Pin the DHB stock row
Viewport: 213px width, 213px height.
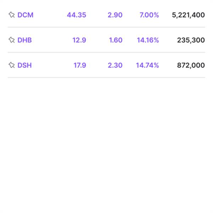[x=12, y=40]
